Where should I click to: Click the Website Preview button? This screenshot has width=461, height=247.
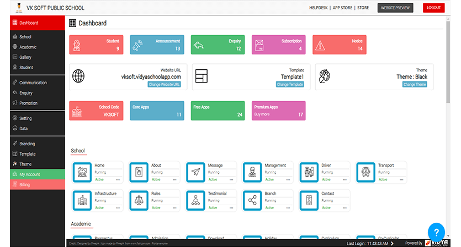[395, 8]
